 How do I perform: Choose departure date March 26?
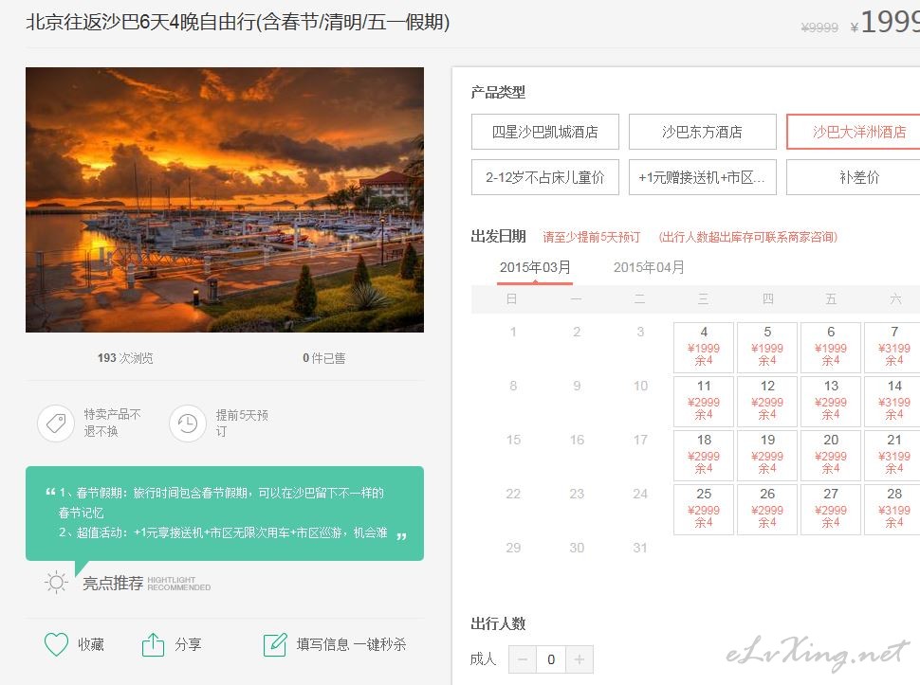coord(767,509)
